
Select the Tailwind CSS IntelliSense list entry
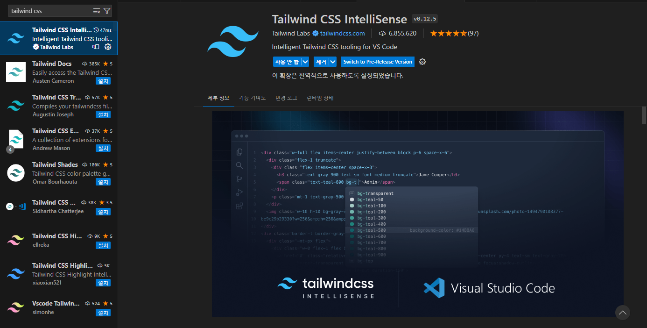pos(59,38)
